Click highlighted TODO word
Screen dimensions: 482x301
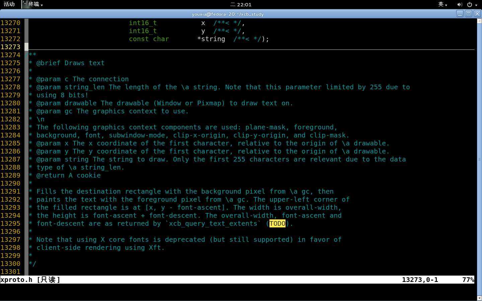(x=277, y=223)
